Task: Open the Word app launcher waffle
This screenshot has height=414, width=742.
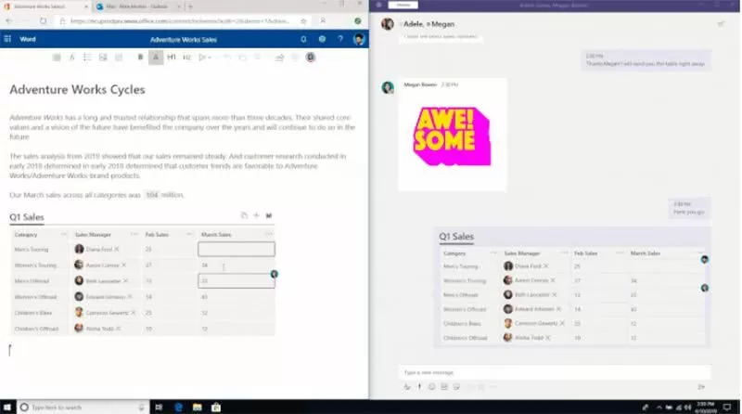Action: coord(7,40)
